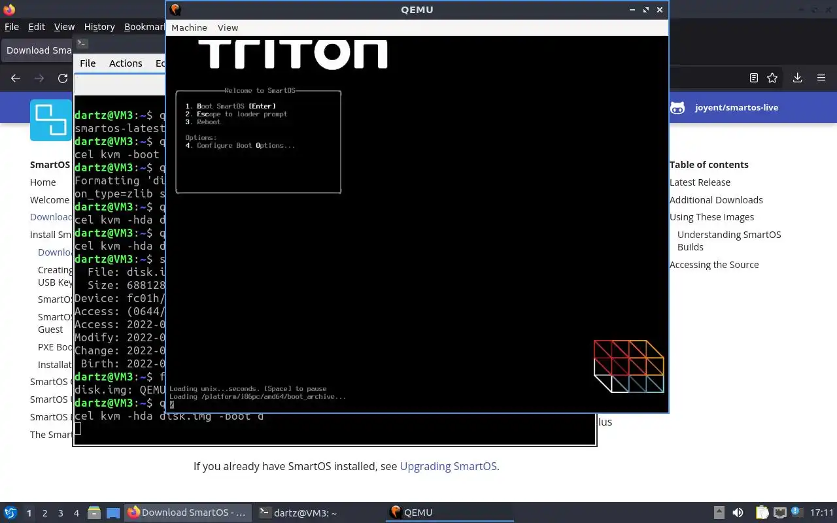Reload the page in Firefox
Screen dimensions: 837x523
pyautogui.click(x=63, y=78)
